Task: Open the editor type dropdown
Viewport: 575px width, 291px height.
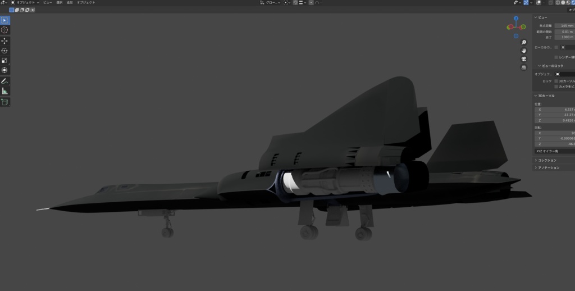Action: pos(3,3)
